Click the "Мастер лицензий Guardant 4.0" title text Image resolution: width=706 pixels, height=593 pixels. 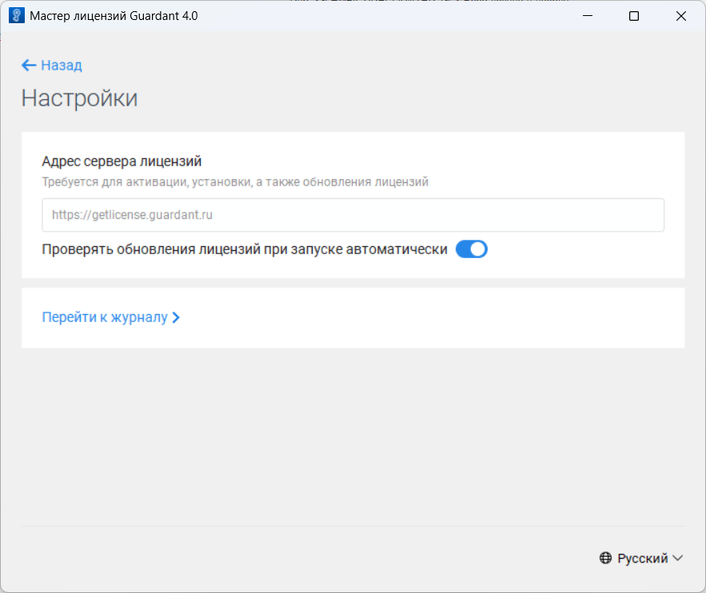click(114, 16)
